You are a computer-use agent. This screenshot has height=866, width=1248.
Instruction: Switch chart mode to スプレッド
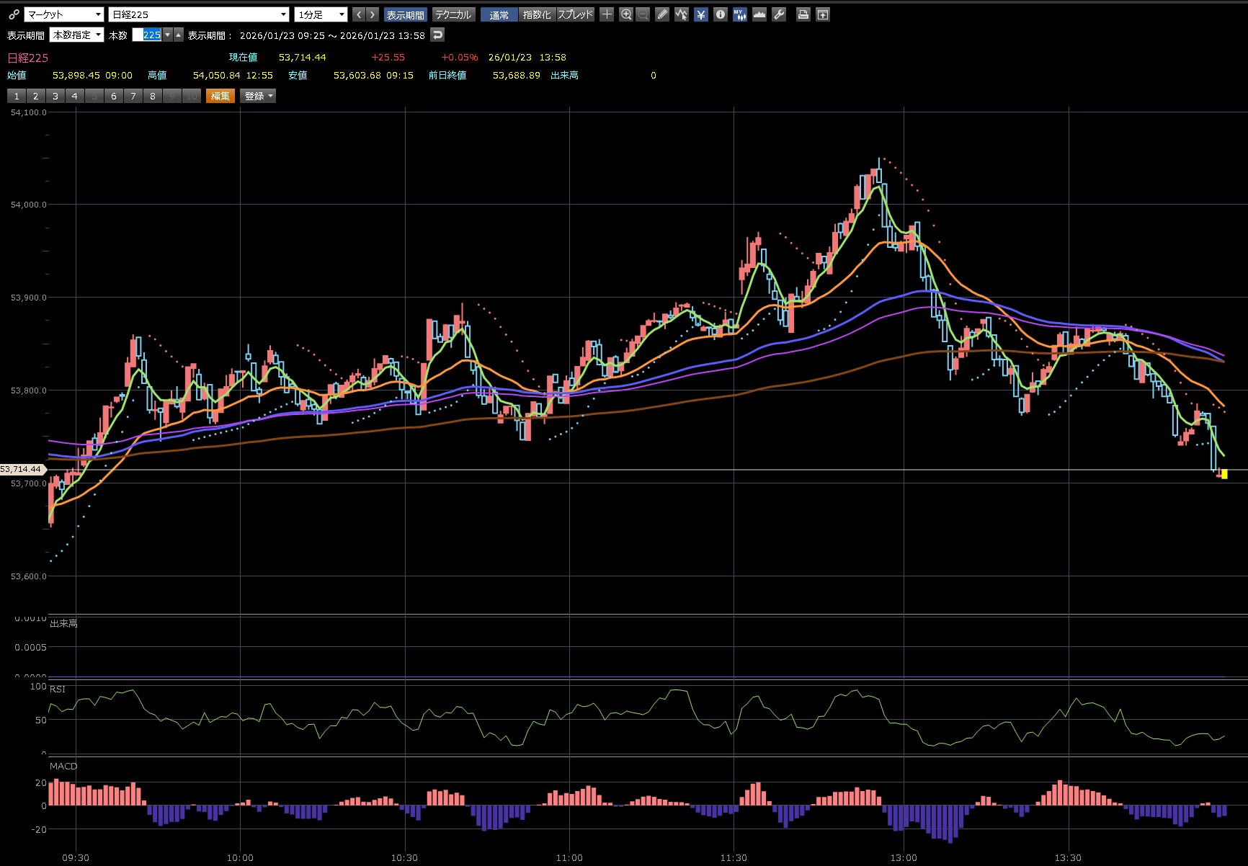(x=575, y=14)
